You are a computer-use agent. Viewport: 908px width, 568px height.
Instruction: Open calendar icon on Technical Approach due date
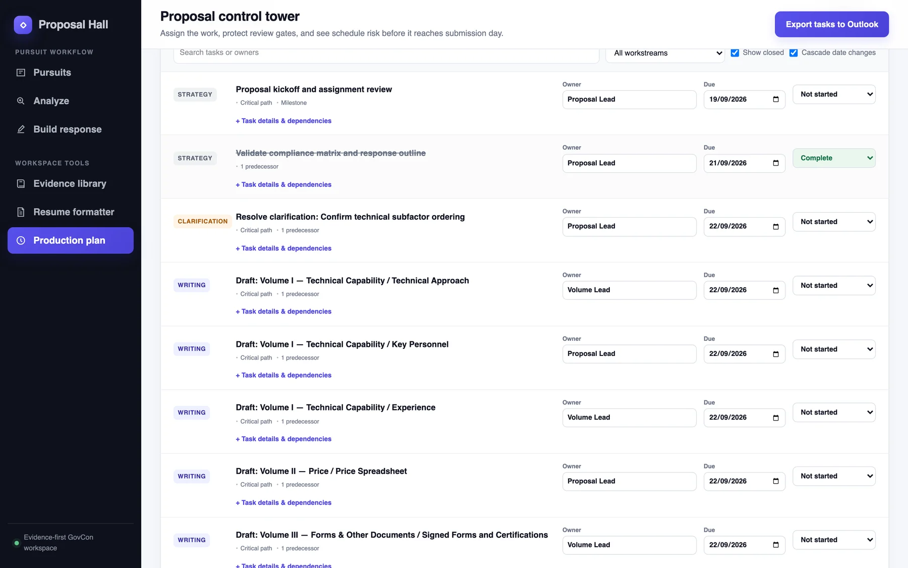tap(776, 290)
